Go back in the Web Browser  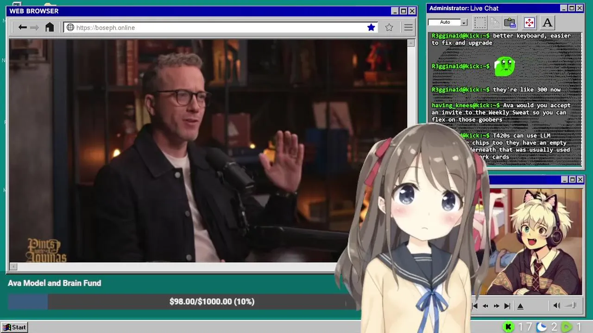[x=22, y=27]
